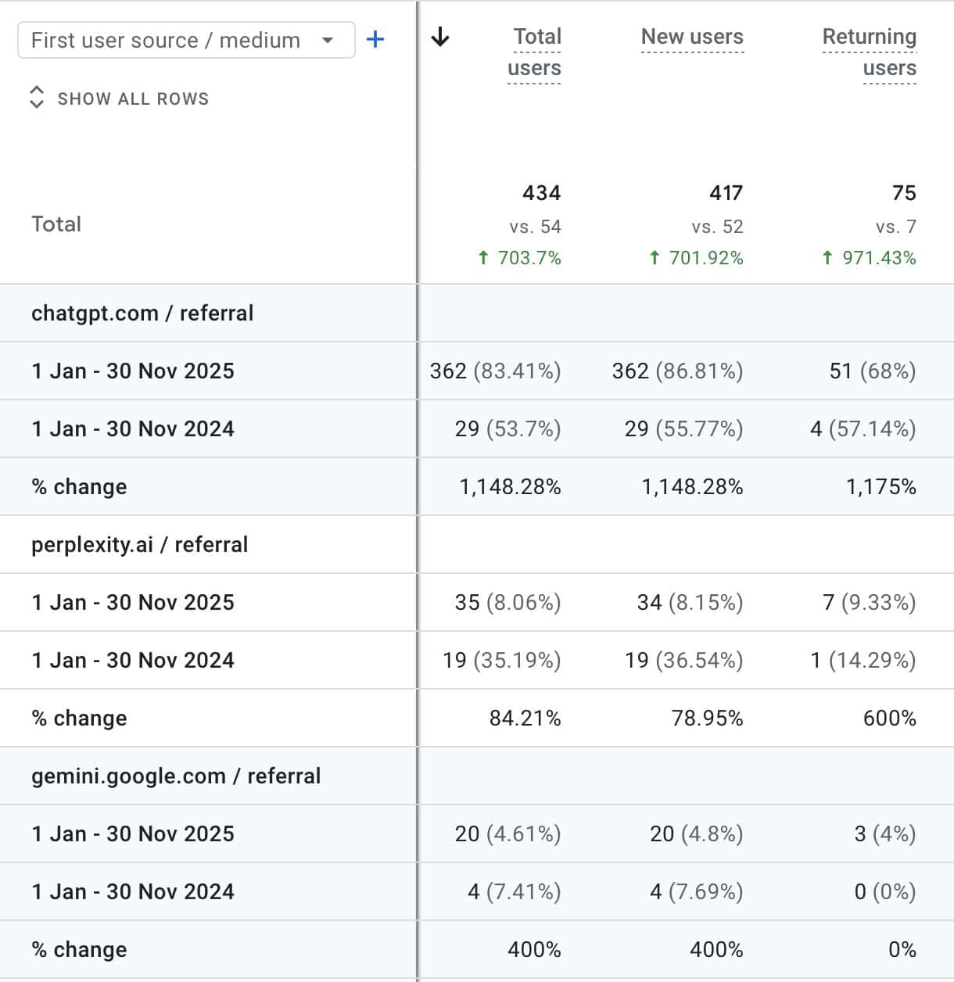Click the plus icon to add a secondary dimension

click(x=375, y=40)
